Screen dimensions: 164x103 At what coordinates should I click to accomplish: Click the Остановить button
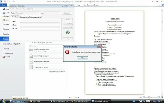point(68,23)
